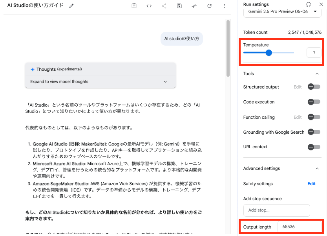Click the chat vertical scrollbar

point(228,48)
